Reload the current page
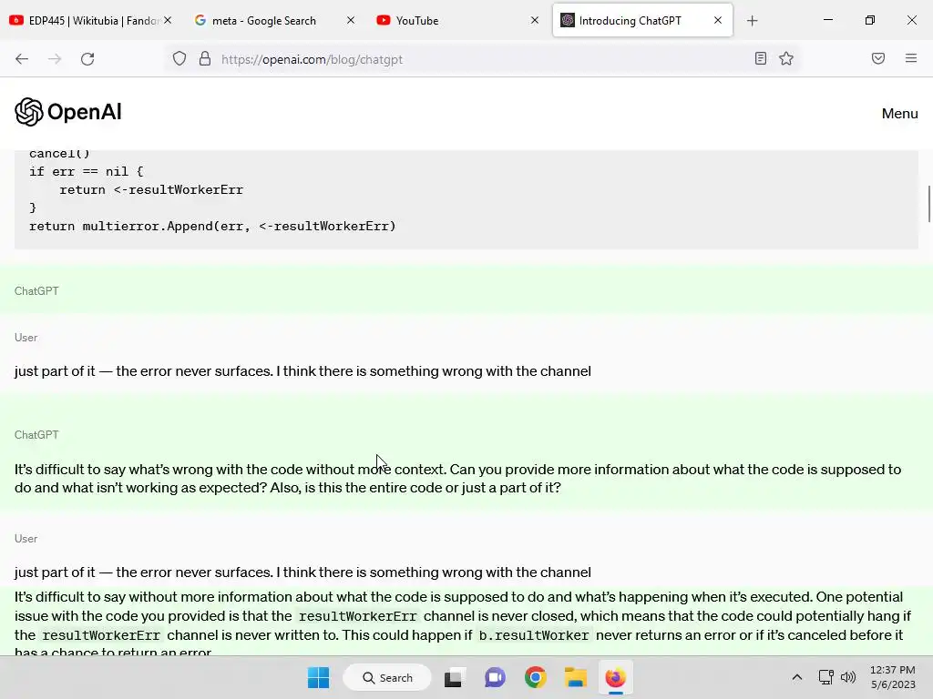Screen dimensions: 933x699 coord(87,59)
